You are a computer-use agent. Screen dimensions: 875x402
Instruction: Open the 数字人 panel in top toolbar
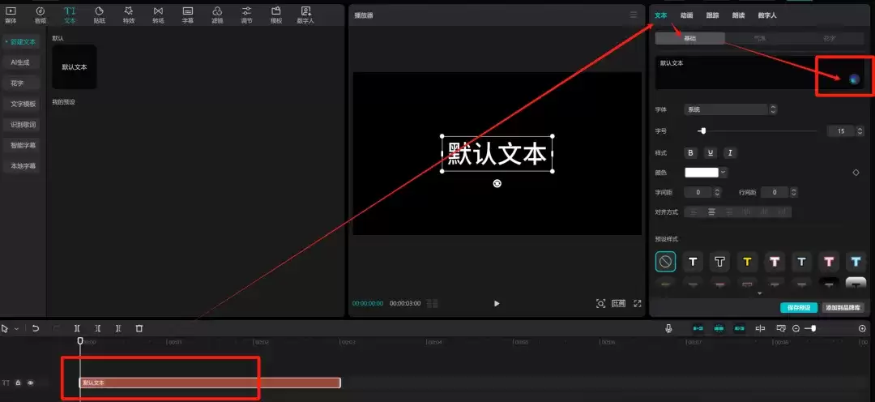coord(305,15)
